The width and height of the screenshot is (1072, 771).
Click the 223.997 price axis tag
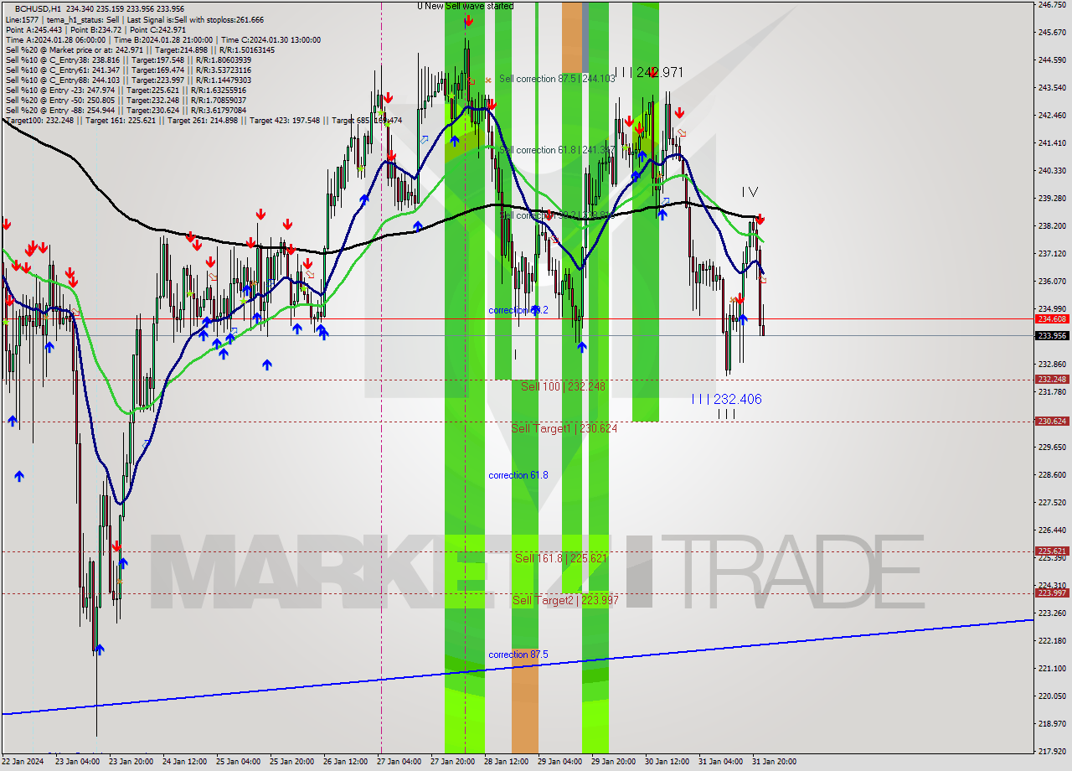click(x=1052, y=593)
